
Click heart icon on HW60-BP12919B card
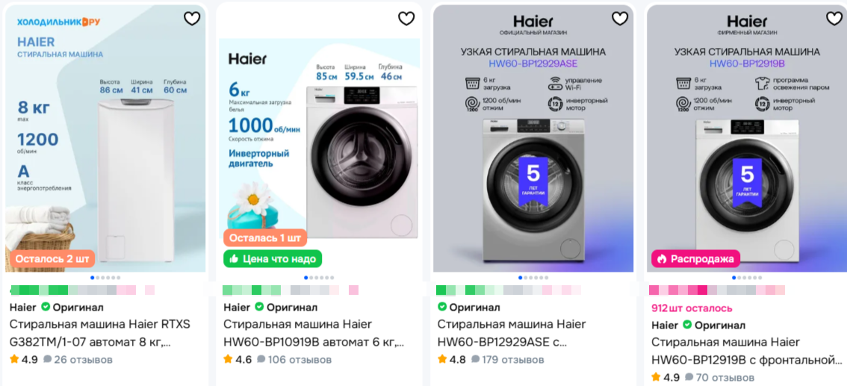834,19
